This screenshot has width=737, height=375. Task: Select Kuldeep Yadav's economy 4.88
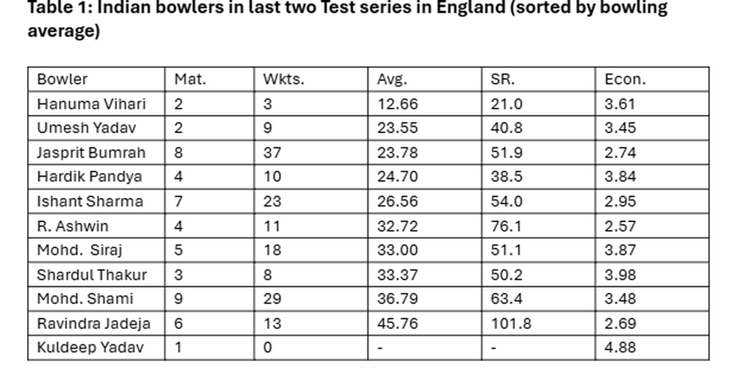tap(620, 347)
